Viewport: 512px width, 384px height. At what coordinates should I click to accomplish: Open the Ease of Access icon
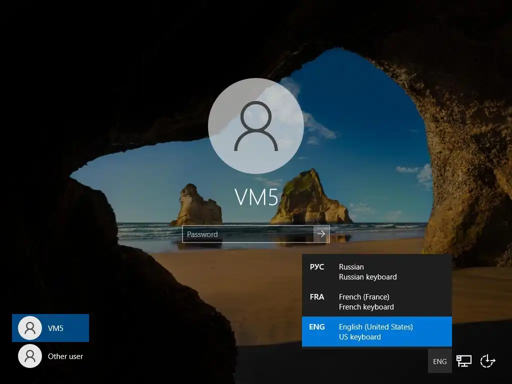pyautogui.click(x=487, y=361)
